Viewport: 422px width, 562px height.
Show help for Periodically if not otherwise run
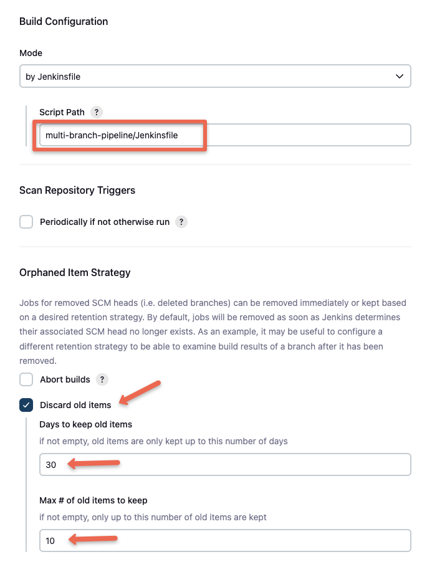tap(181, 222)
